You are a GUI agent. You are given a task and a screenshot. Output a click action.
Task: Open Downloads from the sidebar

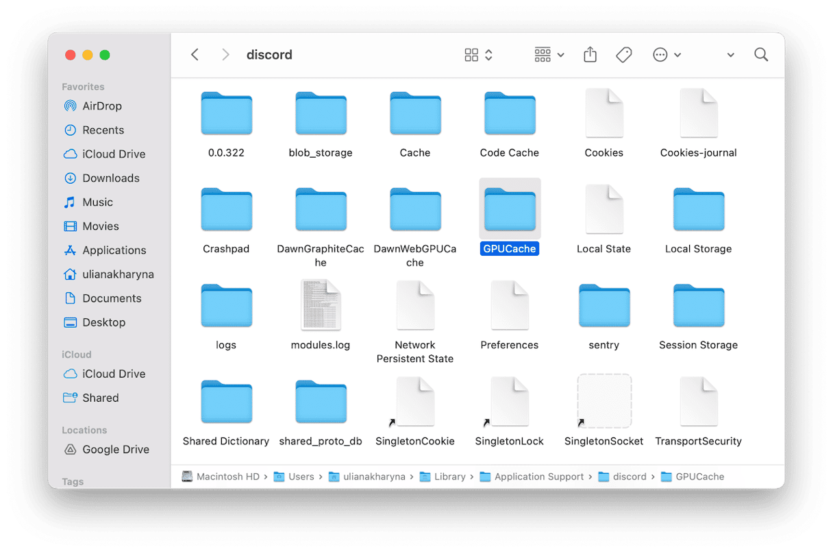pyautogui.click(x=110, y=178)
